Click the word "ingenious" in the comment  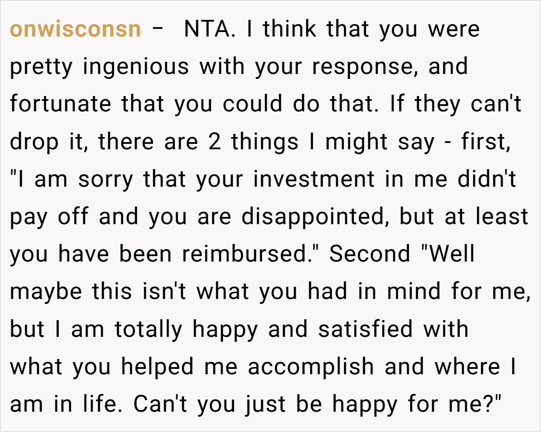click(136, 67)
